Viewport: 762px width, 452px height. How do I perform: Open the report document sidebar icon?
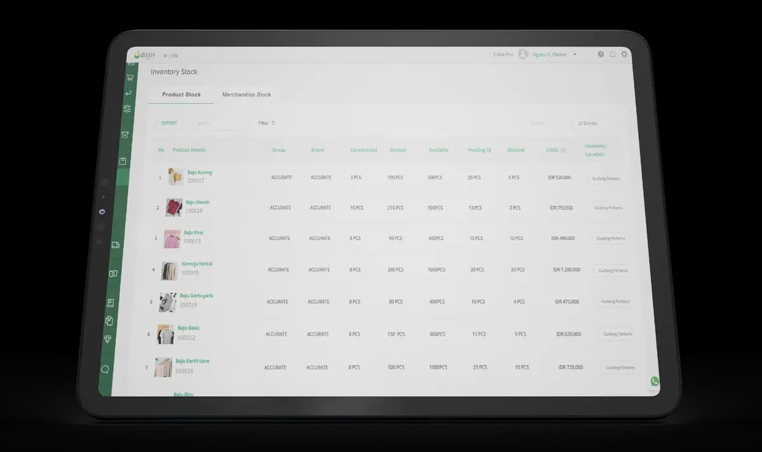pyautogui.click(x=110, y=303)
